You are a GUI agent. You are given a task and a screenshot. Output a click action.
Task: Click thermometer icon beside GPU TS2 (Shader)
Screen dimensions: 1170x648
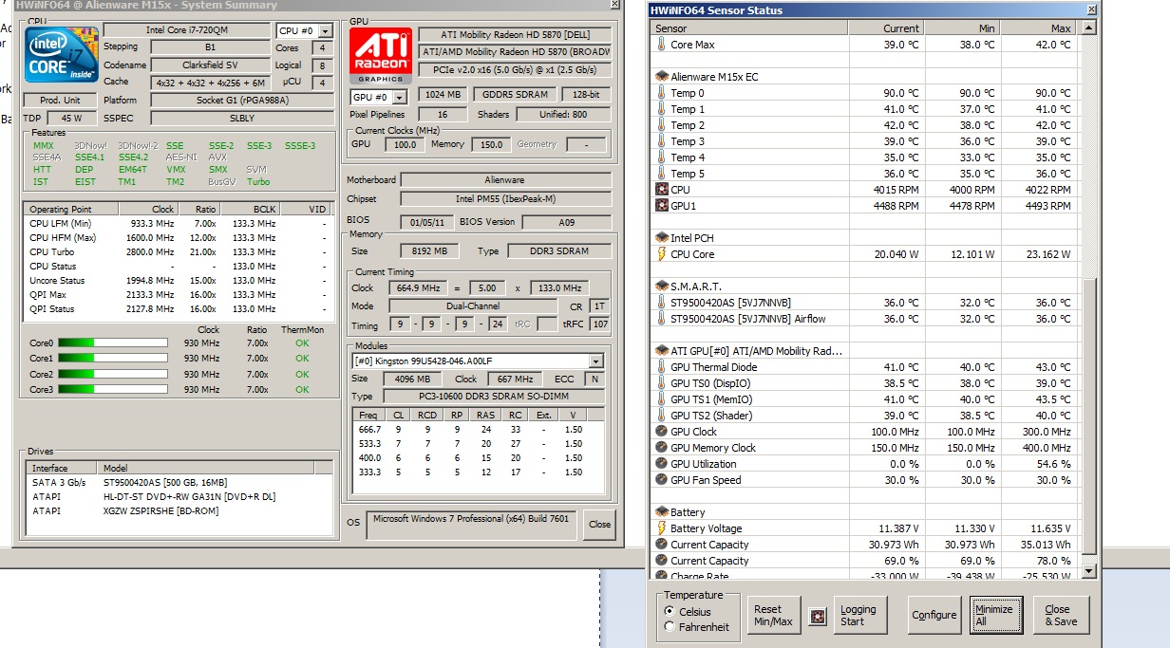[x=662, y=416]
